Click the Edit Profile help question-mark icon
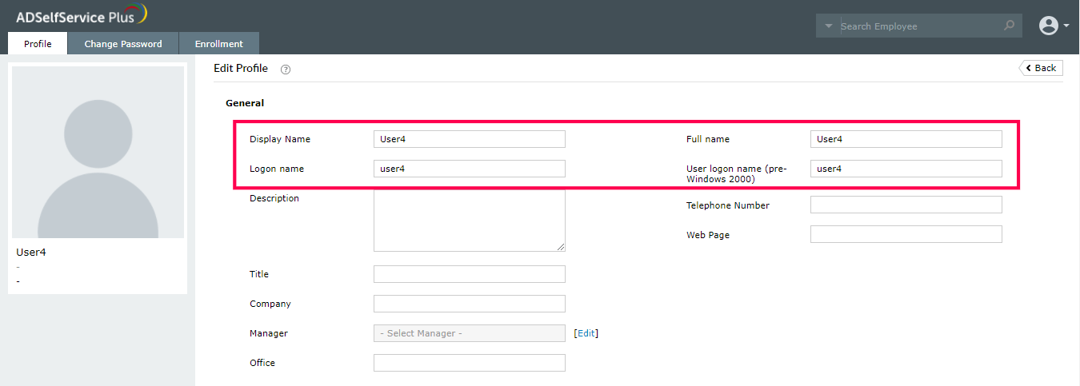The image size is (1080, 386). pyautogui.click(x=286, y=70)
